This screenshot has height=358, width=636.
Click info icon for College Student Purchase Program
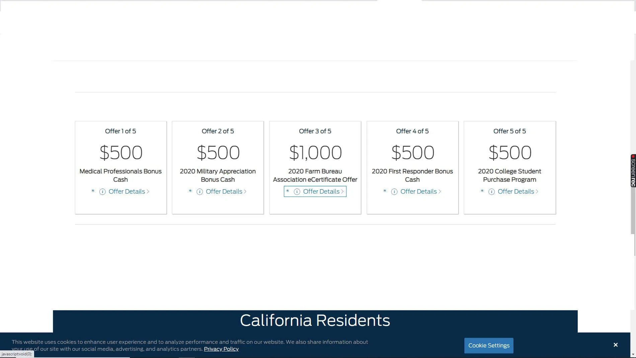click(x=491, y=192)
